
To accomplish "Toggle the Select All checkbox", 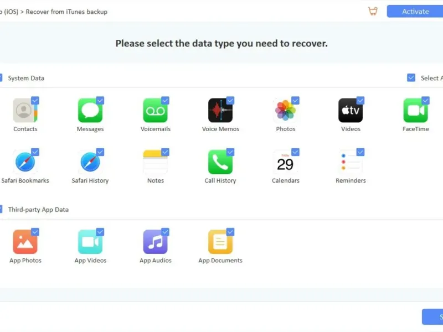I will pos(411,77).
